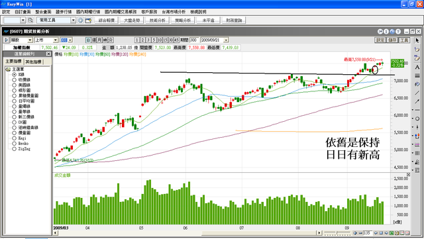Viewport: 424px width, 239px height.
Task: Click zoom-in icon in bottom chart bar
Action: click(355, 233)
